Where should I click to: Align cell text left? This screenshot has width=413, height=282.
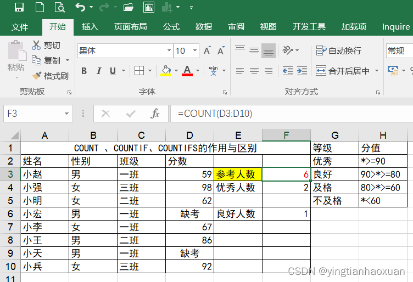click(x=240, y=70)
